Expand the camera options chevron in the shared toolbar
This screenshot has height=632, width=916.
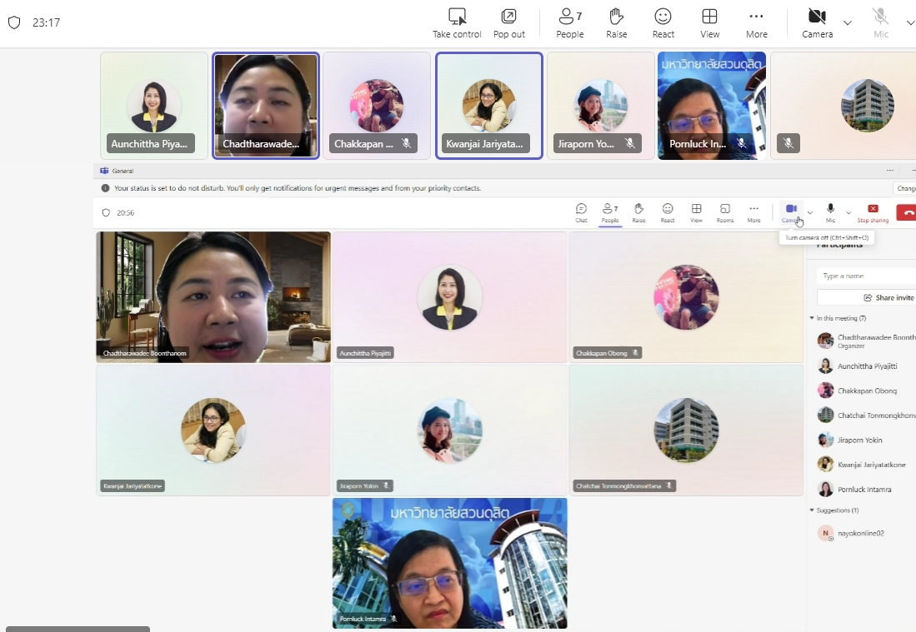click(x=809, y=213)
